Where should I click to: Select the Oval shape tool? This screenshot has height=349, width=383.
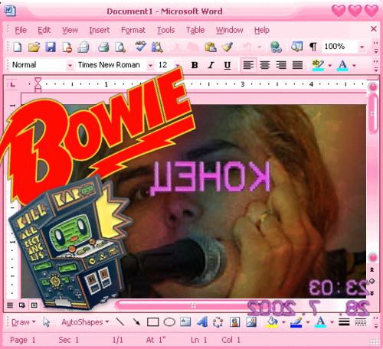point(169,322)
